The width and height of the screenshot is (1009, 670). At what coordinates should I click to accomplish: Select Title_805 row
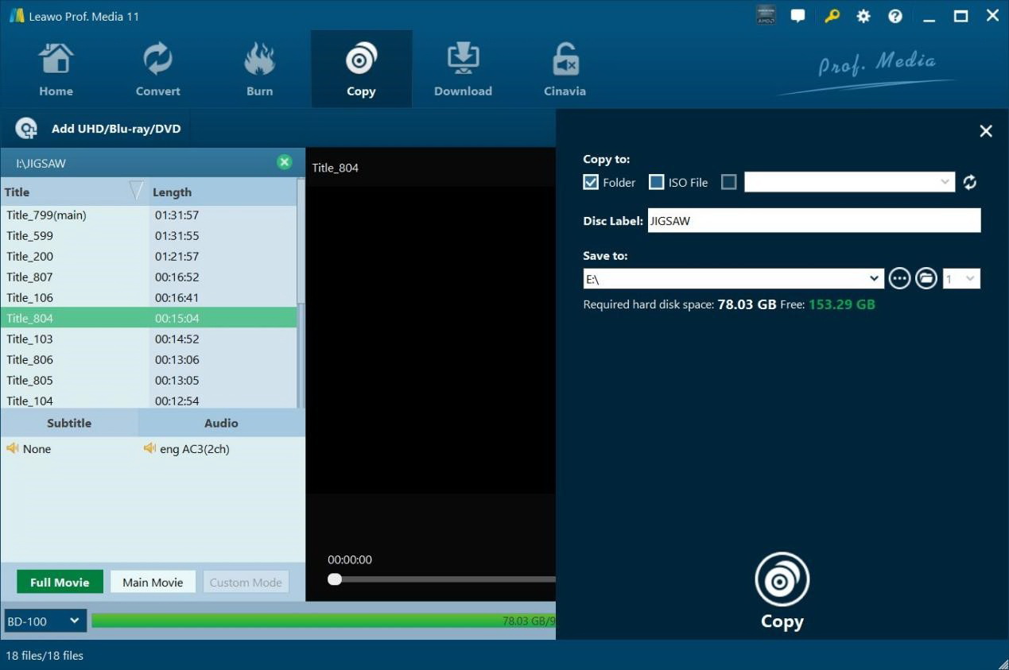[x=149, y=380]
